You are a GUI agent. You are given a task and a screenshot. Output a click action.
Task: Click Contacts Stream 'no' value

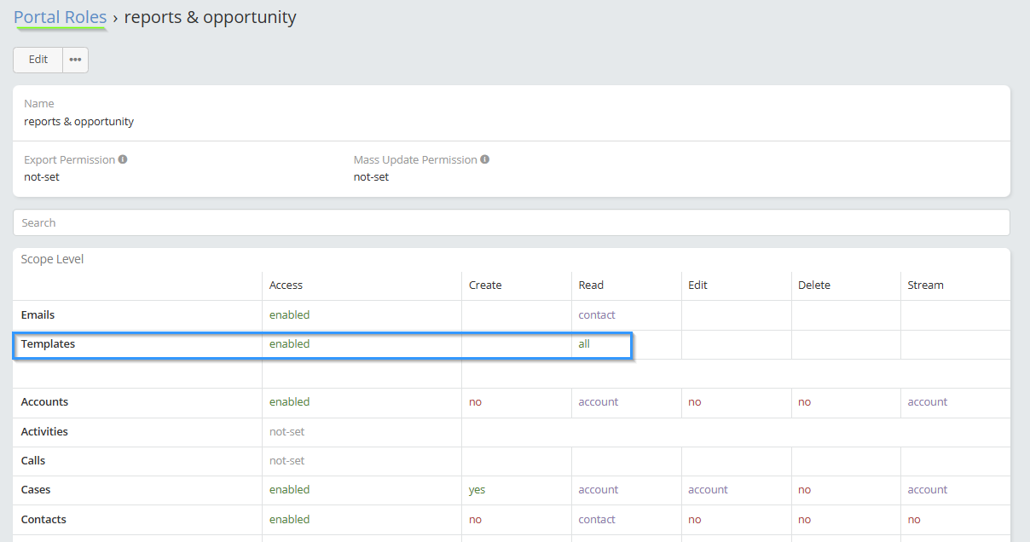click(914, 520)
